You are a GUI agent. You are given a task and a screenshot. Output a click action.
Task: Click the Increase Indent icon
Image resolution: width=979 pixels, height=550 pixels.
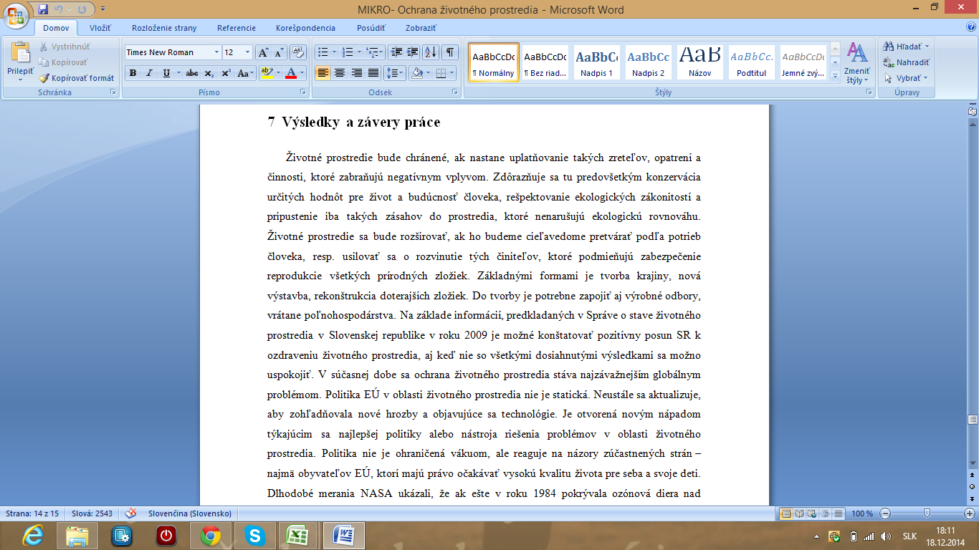412,52
